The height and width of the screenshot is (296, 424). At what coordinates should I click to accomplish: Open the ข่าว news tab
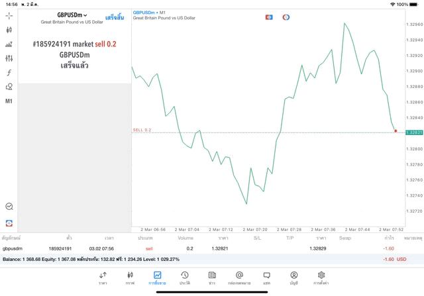(x=211, y=277)
